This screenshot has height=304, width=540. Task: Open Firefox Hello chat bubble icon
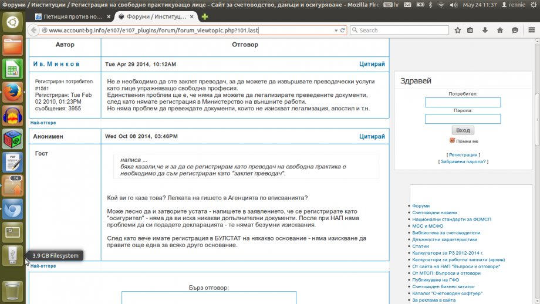[x=515, y=31]
